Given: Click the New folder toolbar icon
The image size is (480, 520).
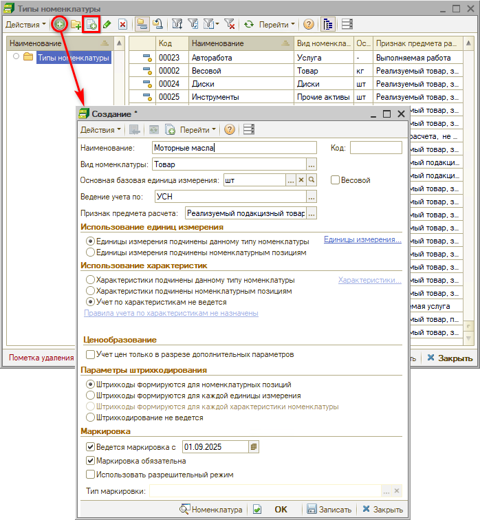Looking at the screenshot, I should click(x=76, y=24).
